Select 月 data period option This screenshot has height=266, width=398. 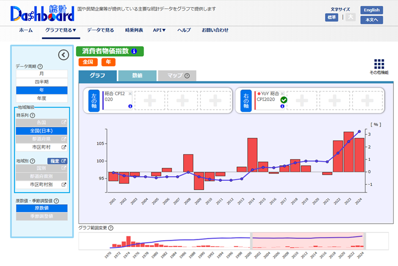click(x=41, y=73)
